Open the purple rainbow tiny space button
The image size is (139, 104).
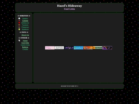coord(107,48)
